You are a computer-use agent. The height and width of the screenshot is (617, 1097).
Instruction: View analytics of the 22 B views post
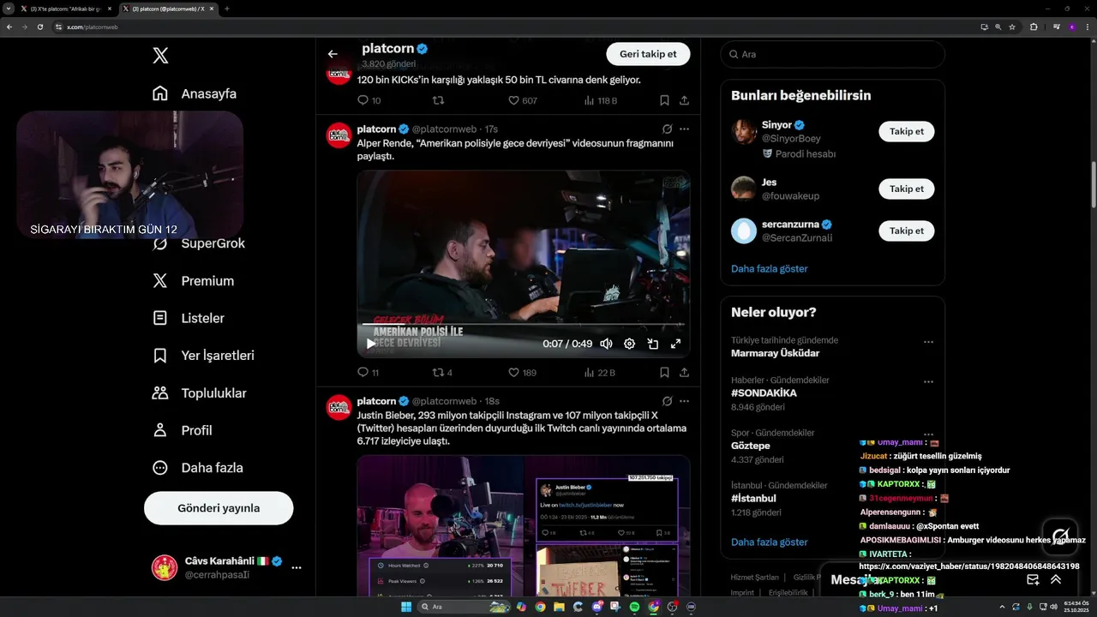[599, 373]
